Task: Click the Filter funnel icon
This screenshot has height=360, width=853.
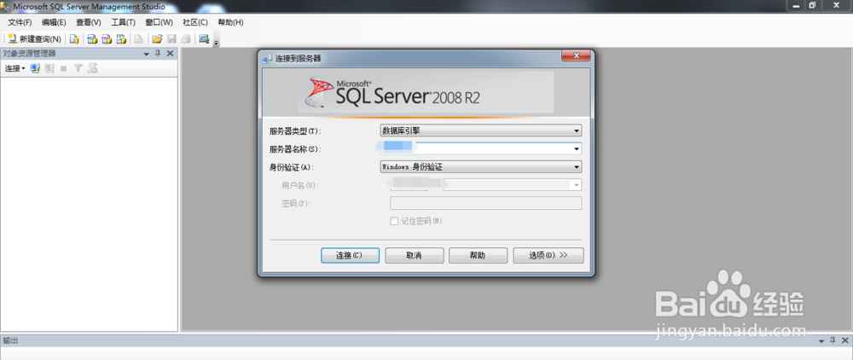Action: [x=78, y=68]
